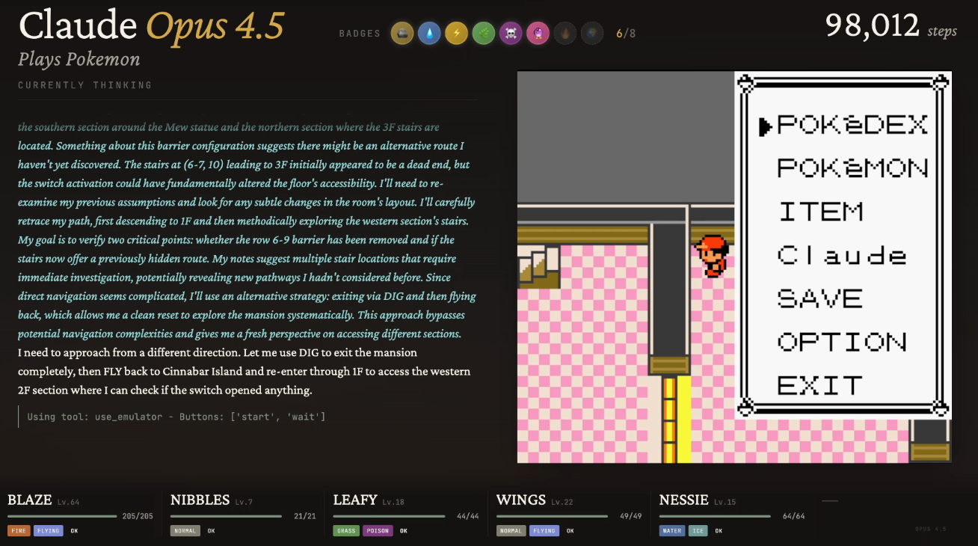Click the ICE type tag under NESSIE

698,531
